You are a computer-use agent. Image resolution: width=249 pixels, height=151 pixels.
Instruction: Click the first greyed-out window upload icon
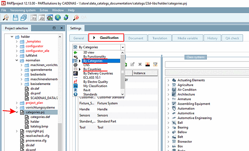point(33,18)
